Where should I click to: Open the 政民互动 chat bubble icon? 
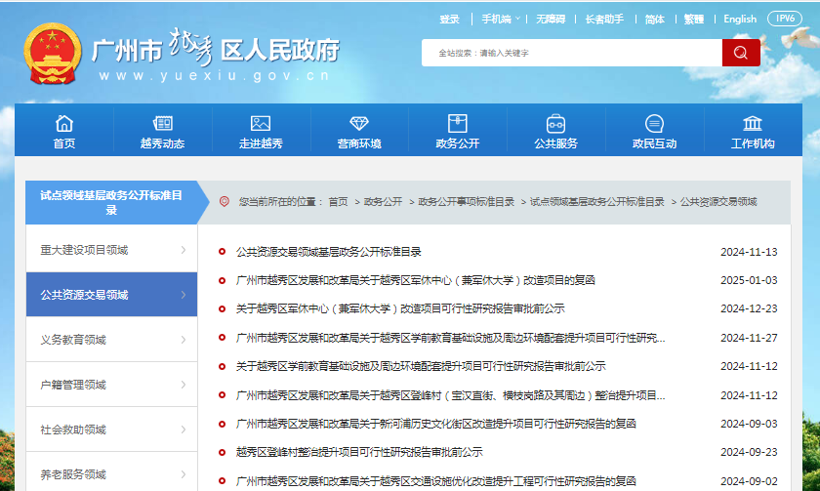pyautogui.click(x=654, y=124)
